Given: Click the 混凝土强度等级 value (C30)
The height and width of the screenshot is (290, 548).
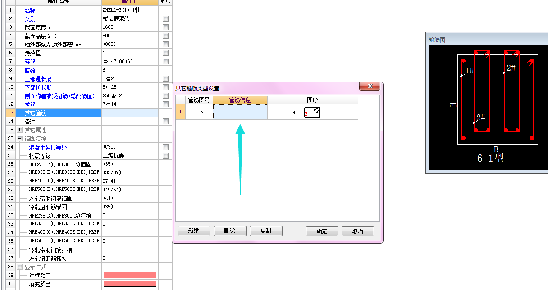Looking at the screenshot, I should [110, 147].
